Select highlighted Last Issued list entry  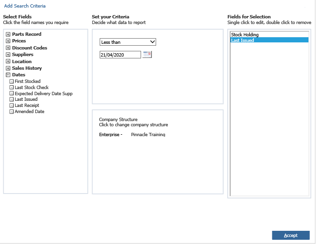pyautogui.click(x=269, y=40)
